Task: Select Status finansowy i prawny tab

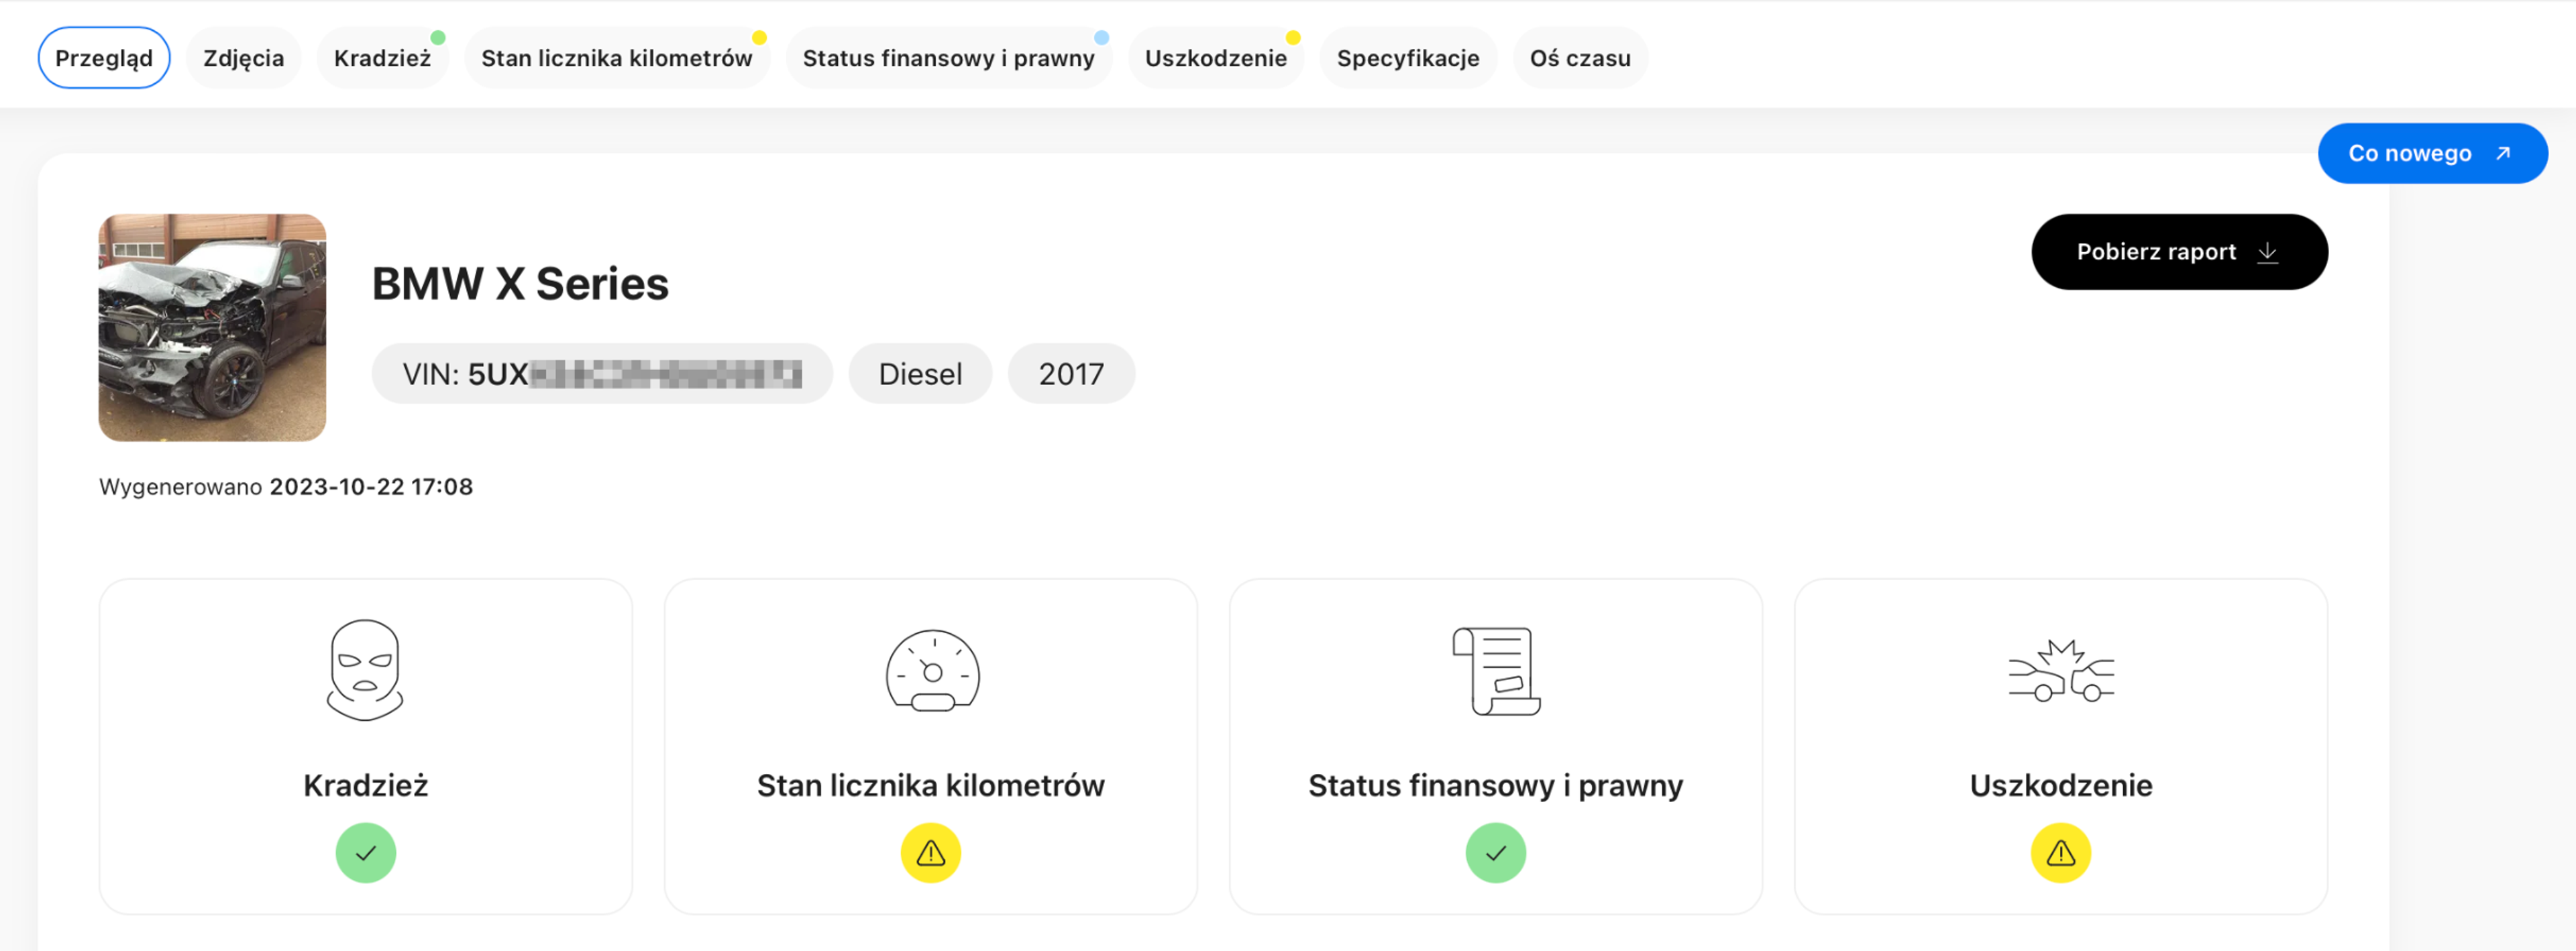Action: pos(948,58)
